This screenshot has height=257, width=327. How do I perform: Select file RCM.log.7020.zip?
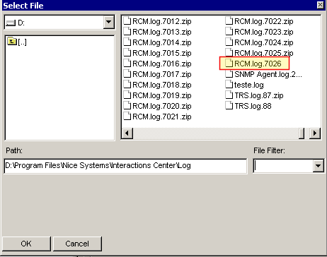pos(158,106)
